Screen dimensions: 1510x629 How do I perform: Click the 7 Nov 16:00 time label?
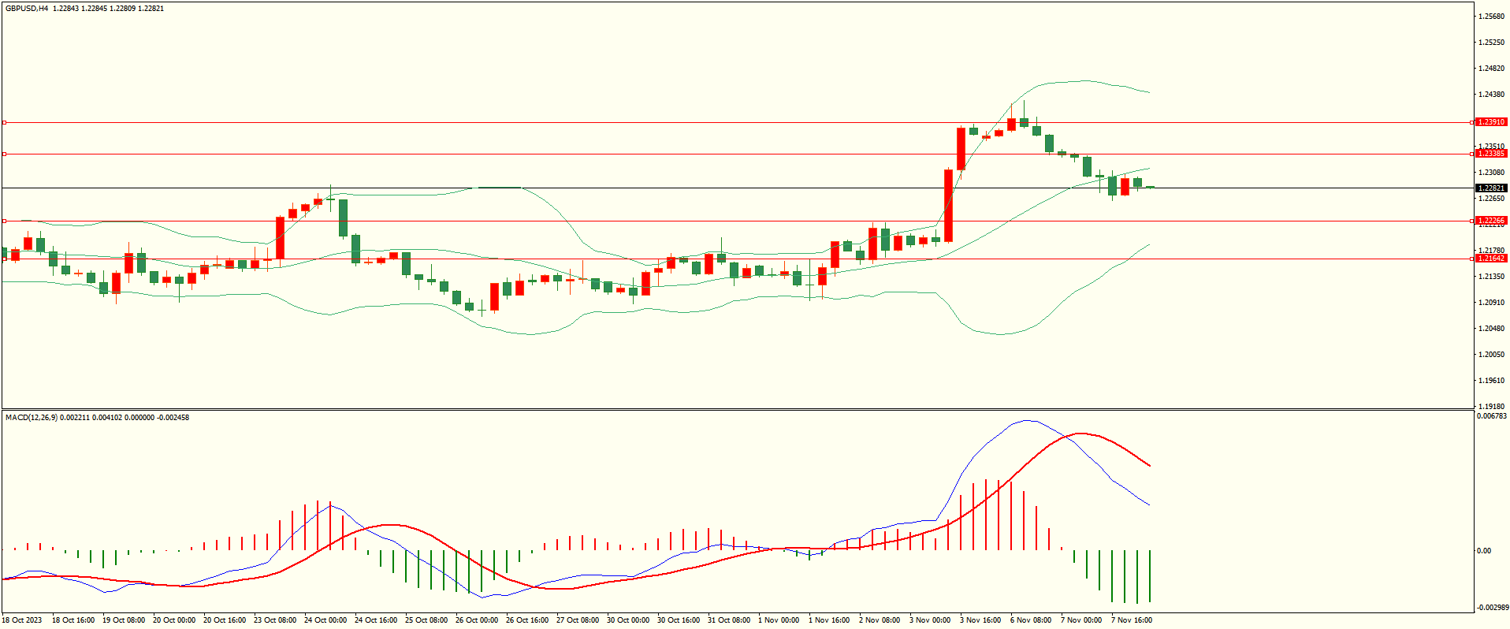tap(1132, 620)
